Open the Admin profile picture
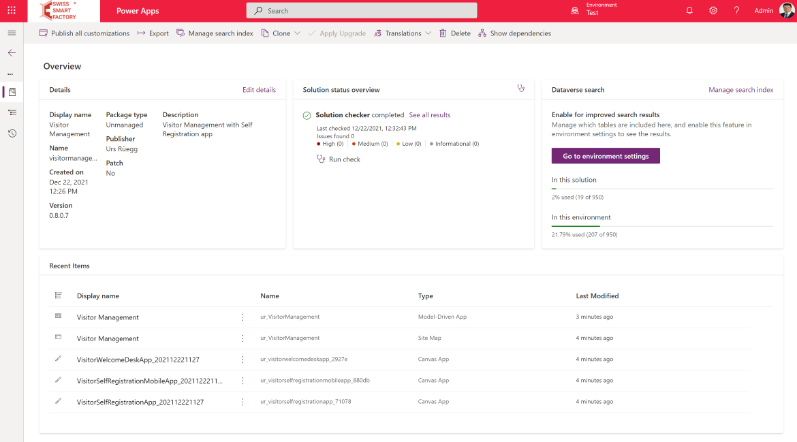Viewport: 797px width, 442px height. [x=787, y=10]
